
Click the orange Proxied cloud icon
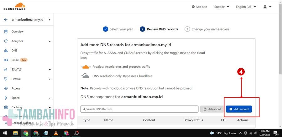click(x=86, y=67)
